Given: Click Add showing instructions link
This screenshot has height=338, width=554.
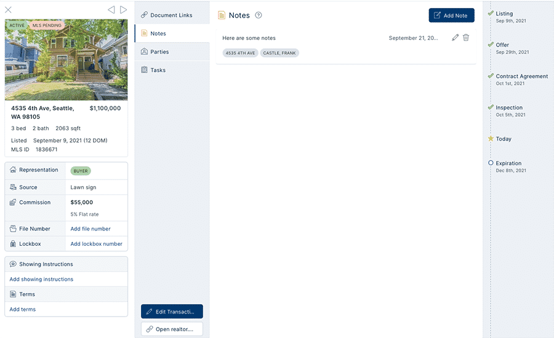Looking at the screenshot, I should point(41,279).
